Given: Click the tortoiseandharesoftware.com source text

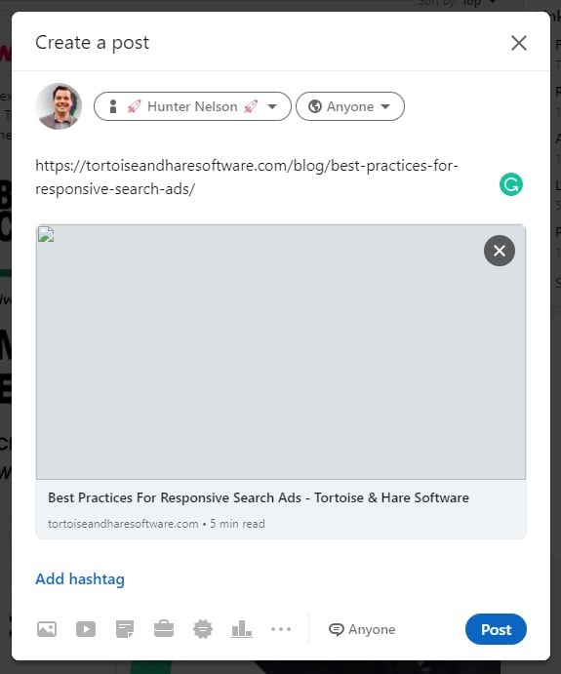Looking at the screenshot, I should 123,524.
